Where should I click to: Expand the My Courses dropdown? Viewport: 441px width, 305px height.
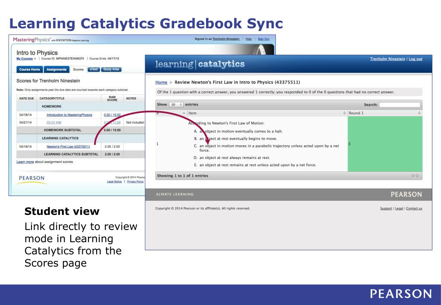[x=26, y=59]
